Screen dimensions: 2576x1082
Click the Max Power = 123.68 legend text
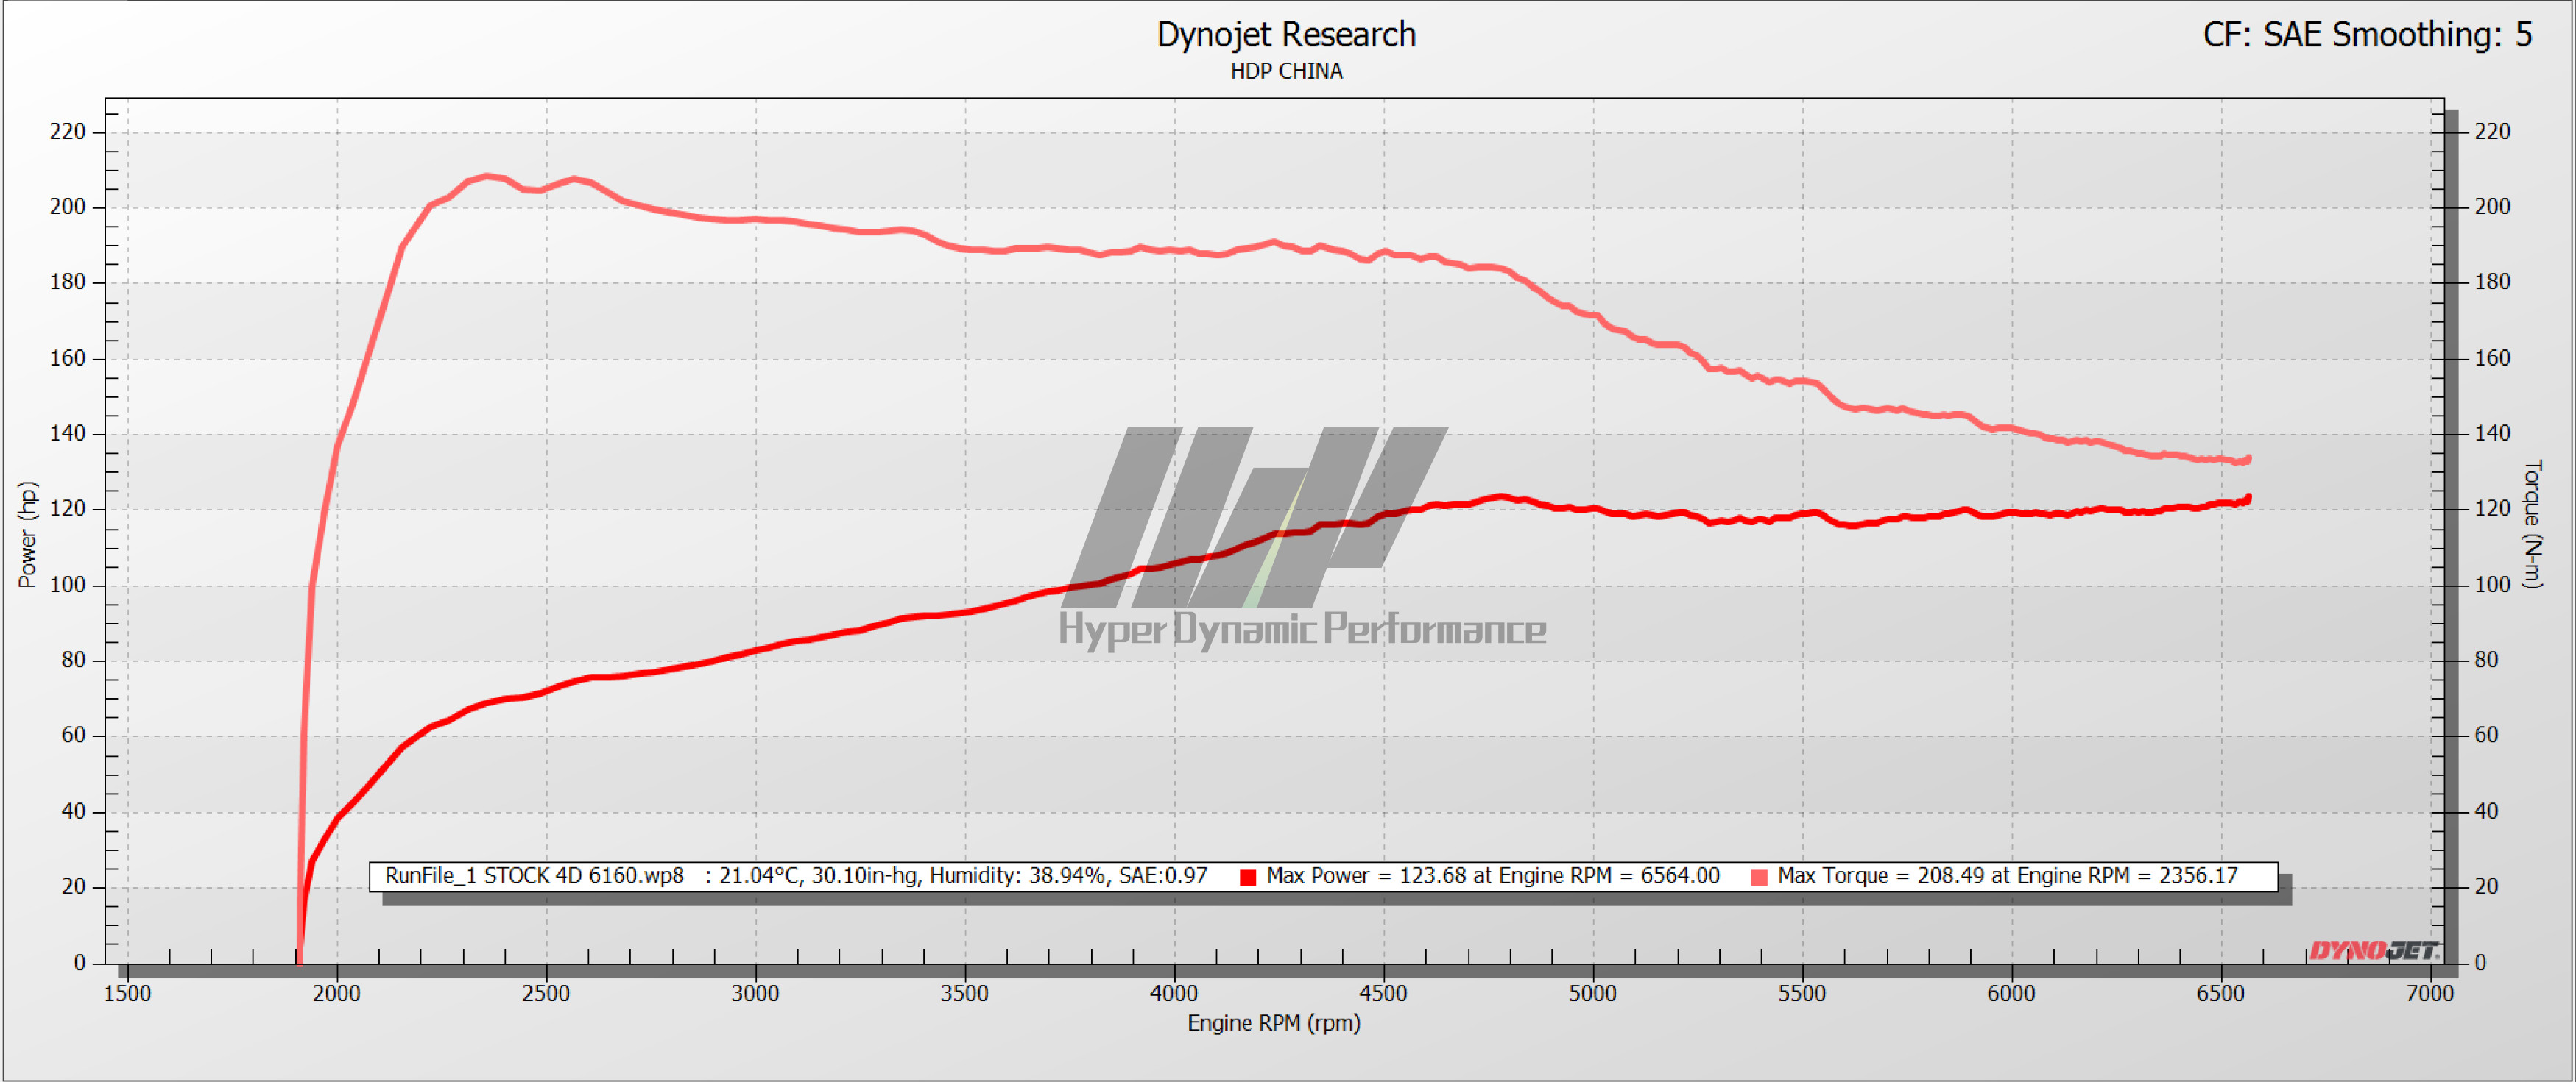(x=1493, y=876)
